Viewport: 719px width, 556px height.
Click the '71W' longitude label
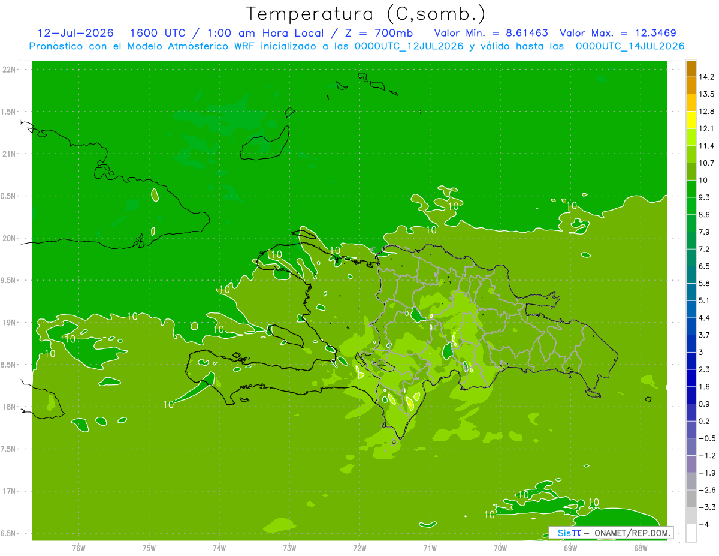coord(430,548)
